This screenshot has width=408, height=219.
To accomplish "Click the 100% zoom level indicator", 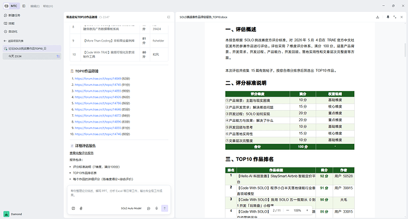I will pyautogui.click(x=297, y=210).
